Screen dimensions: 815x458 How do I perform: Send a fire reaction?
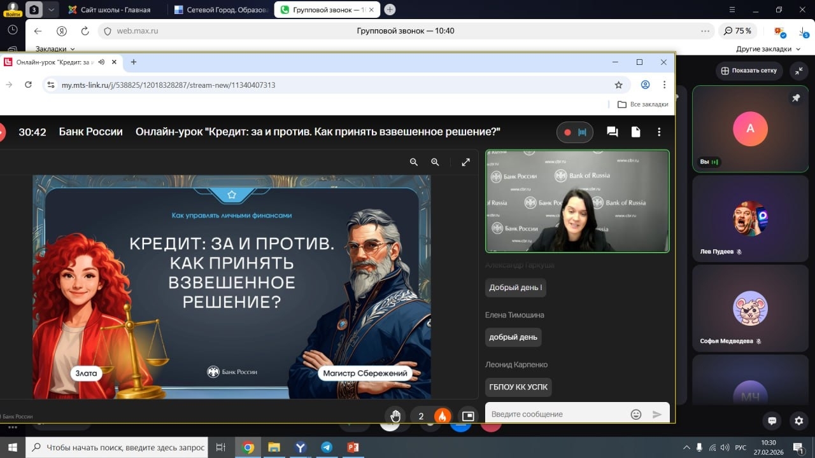[x=442, y=416]
